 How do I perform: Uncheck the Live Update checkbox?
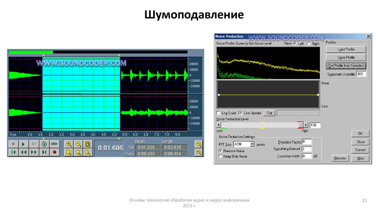coord(241,113)
